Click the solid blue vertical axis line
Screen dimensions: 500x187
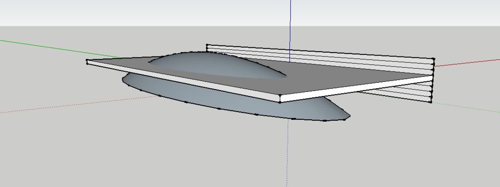(x=290, y=31)
